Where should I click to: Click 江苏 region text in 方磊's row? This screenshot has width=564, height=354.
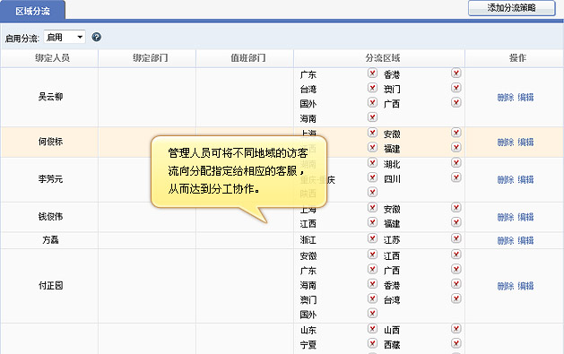point(392,239)
